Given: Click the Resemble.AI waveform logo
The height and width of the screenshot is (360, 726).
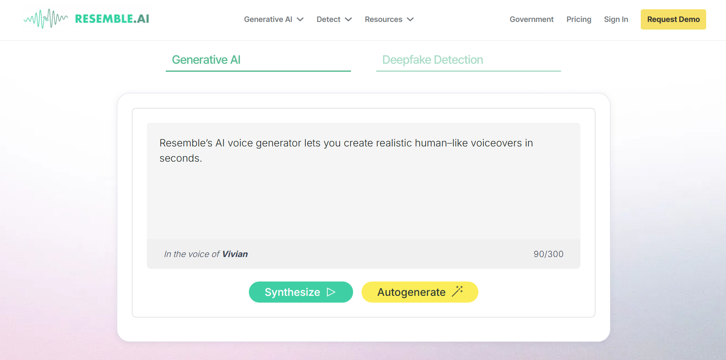Looking at the screenshot, I should [x=46, y=19].
